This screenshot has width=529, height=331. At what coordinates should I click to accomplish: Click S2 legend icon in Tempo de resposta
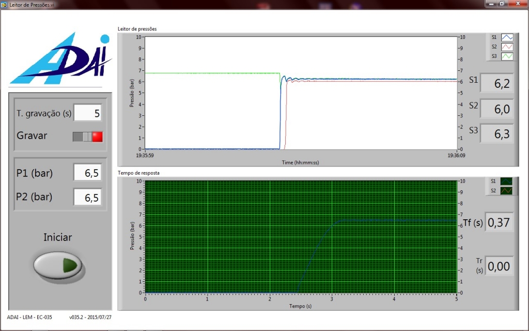[x=506, y=190]
